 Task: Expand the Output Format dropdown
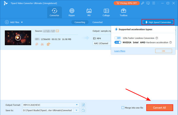(x=77, y=105)
